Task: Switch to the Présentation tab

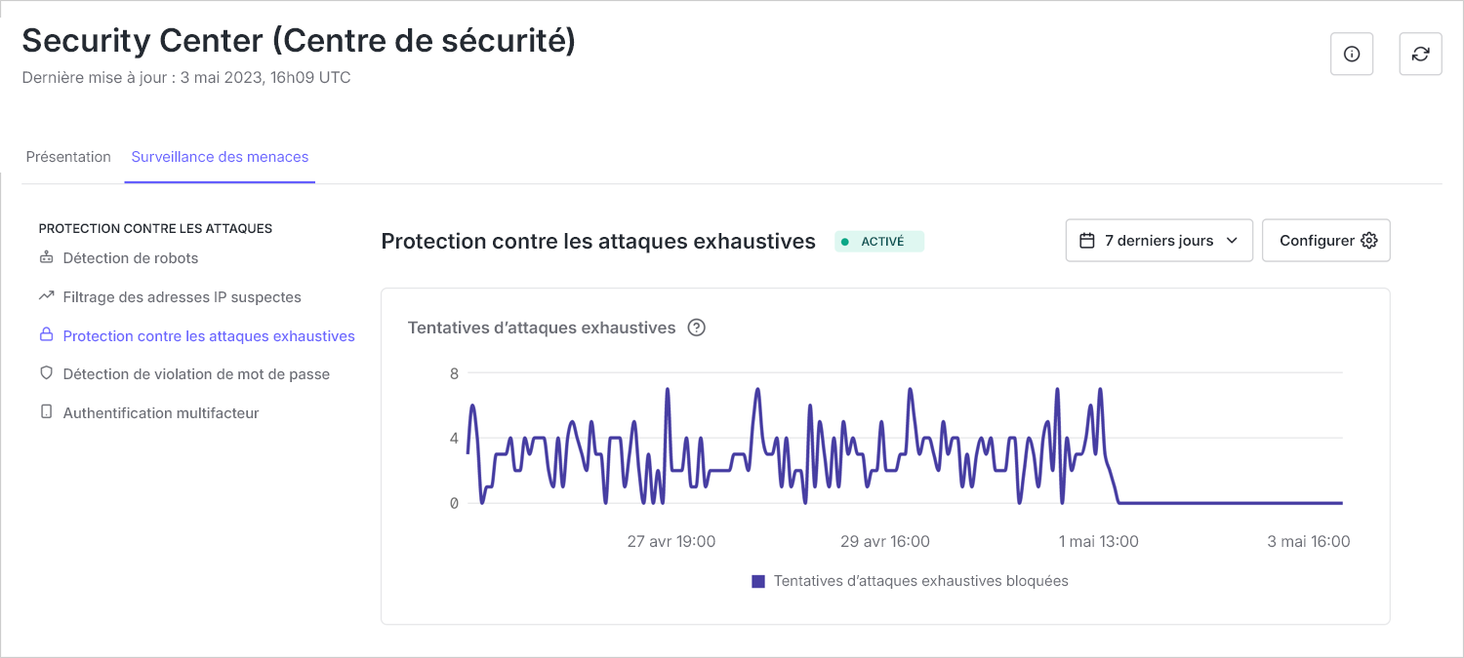Action: [x=68, y=157]
